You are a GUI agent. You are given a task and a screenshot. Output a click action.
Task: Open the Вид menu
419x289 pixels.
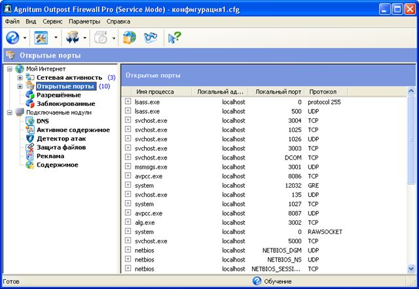[x=31, y=22]
